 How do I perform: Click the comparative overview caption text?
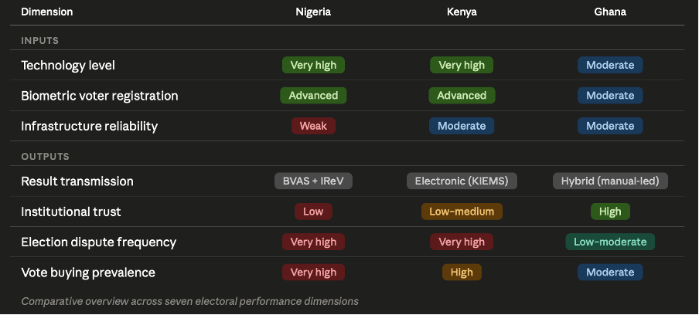189,301
